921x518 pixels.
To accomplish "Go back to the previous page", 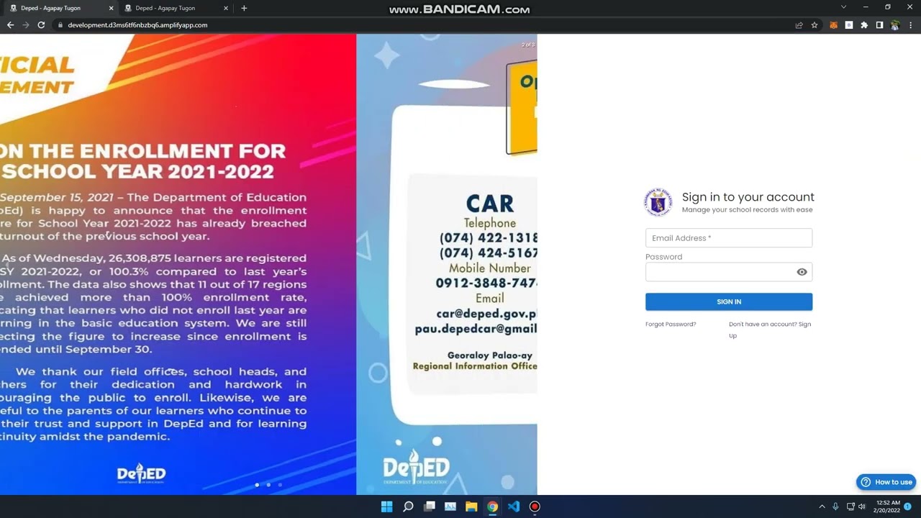I will coord(10,25).
